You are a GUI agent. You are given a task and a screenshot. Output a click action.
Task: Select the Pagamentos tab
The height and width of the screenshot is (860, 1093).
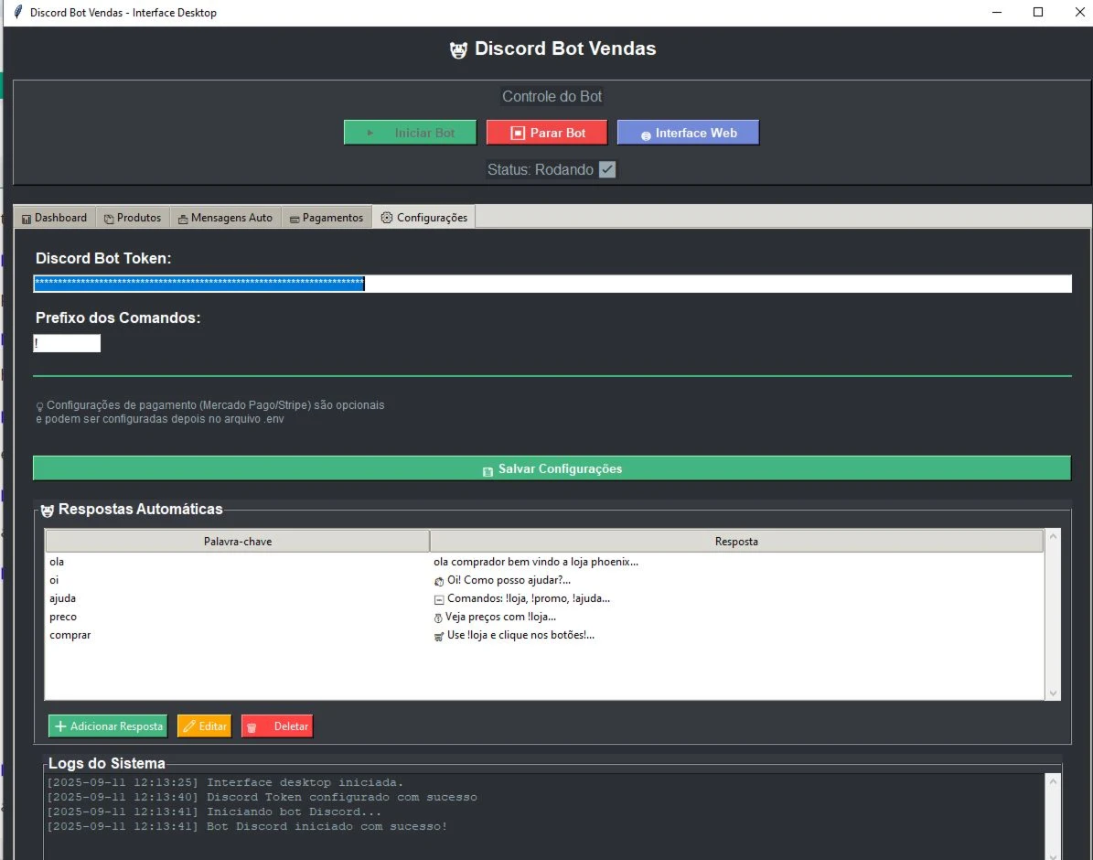pos(327,218)
